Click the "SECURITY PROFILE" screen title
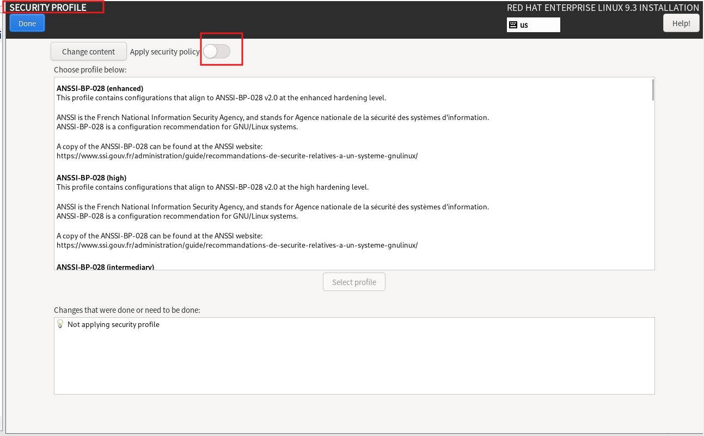Screen dimensions: 704x436 pyautogui.click(x=48, y=8)
